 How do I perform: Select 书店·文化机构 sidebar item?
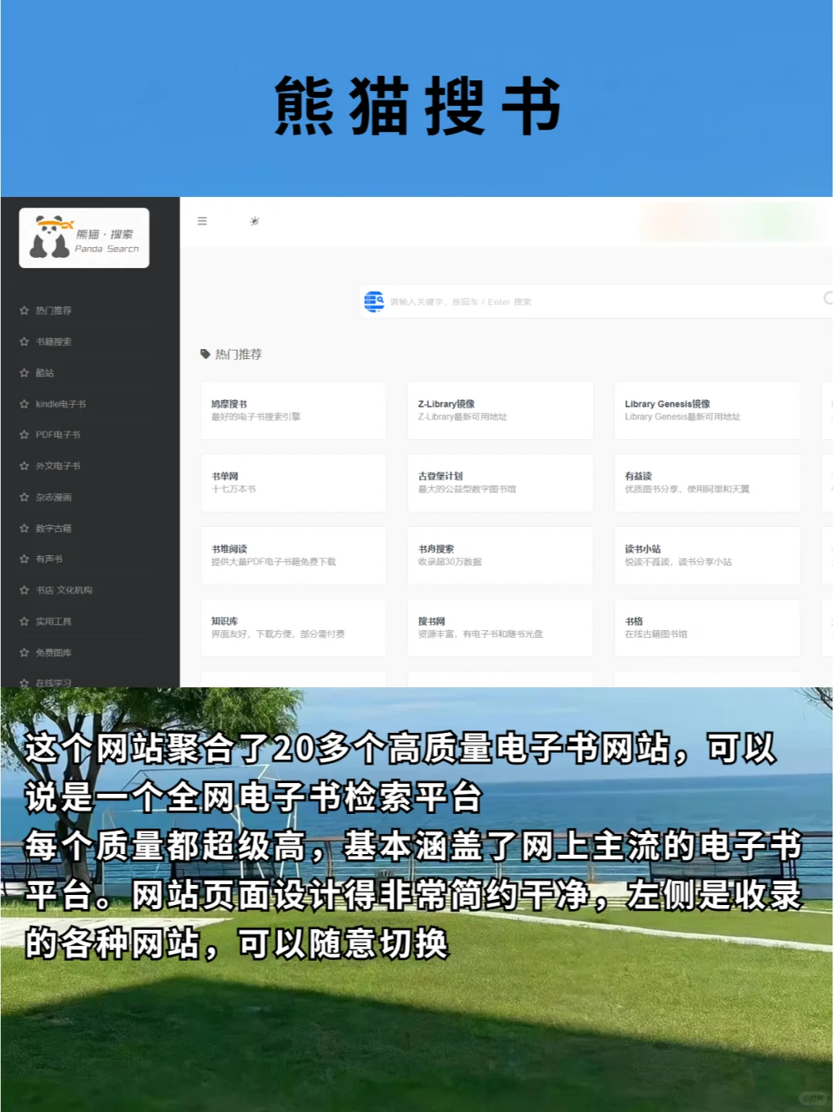64,590
